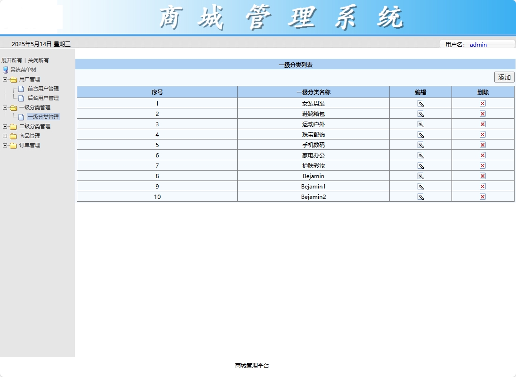The width and height of the screenshot is (516, 377).
Task: Open 一级分类管理 in the menu tree
Action: [44, 117]
